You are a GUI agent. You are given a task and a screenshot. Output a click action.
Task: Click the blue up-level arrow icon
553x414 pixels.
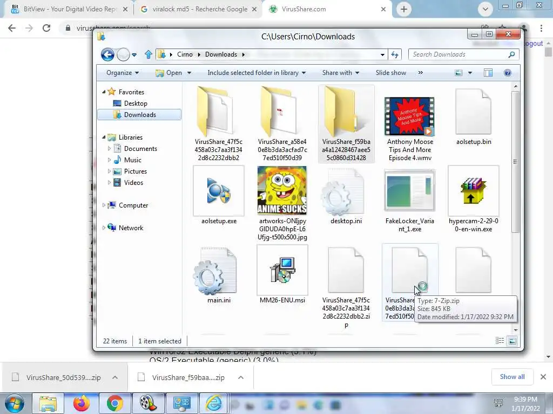point(149,54)
